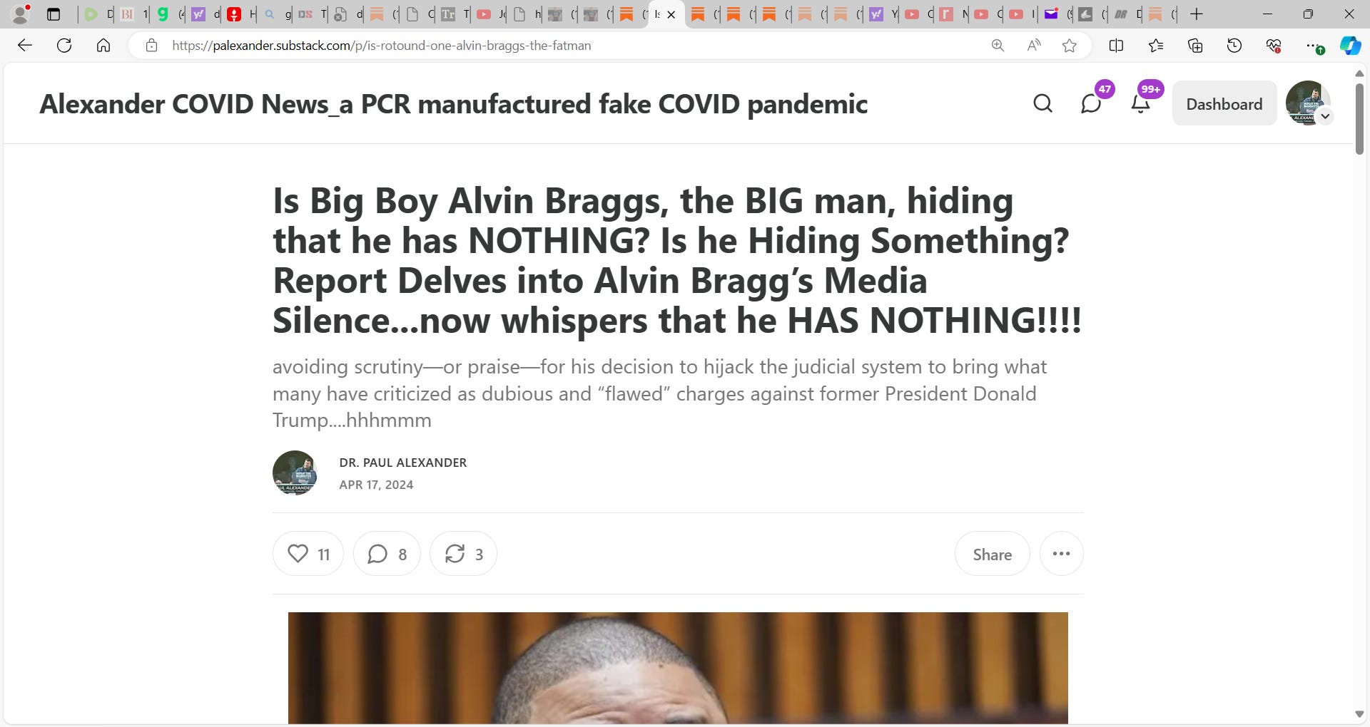Like the post with heart icon

point(308,554)
